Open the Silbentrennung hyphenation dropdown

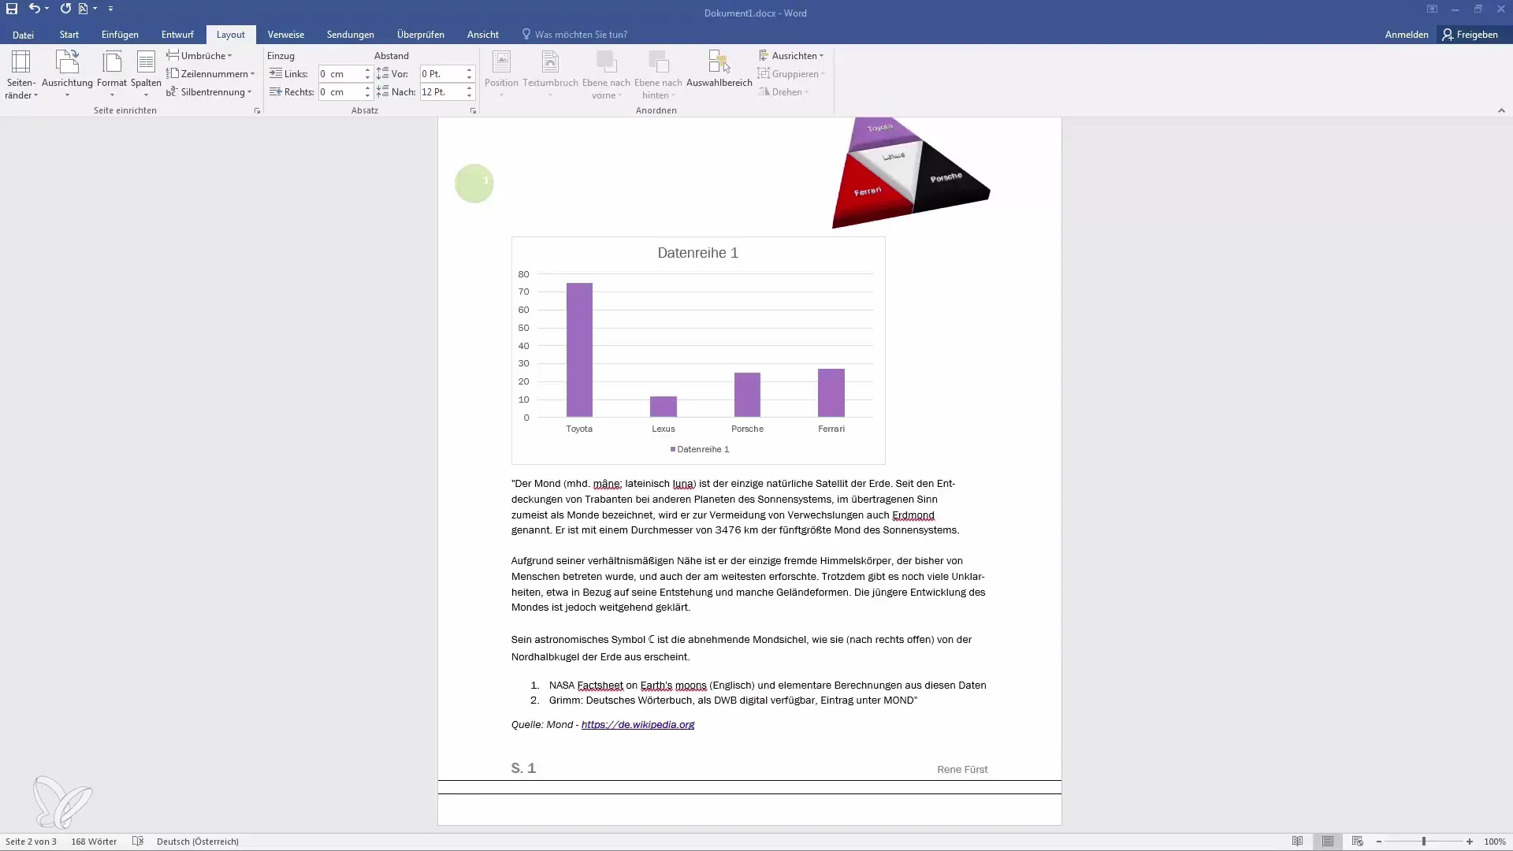(209, 91)
